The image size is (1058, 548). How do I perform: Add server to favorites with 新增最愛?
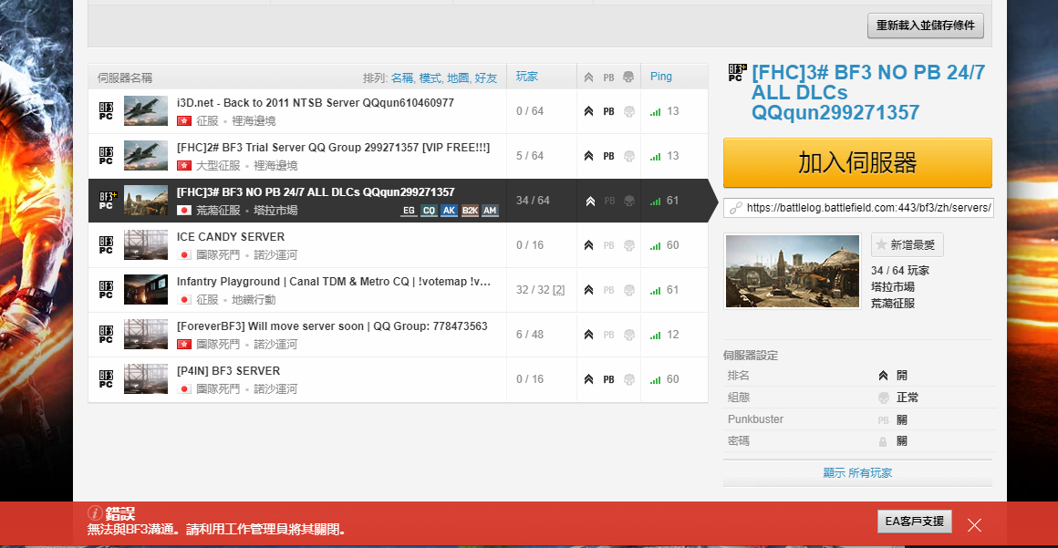907,245
